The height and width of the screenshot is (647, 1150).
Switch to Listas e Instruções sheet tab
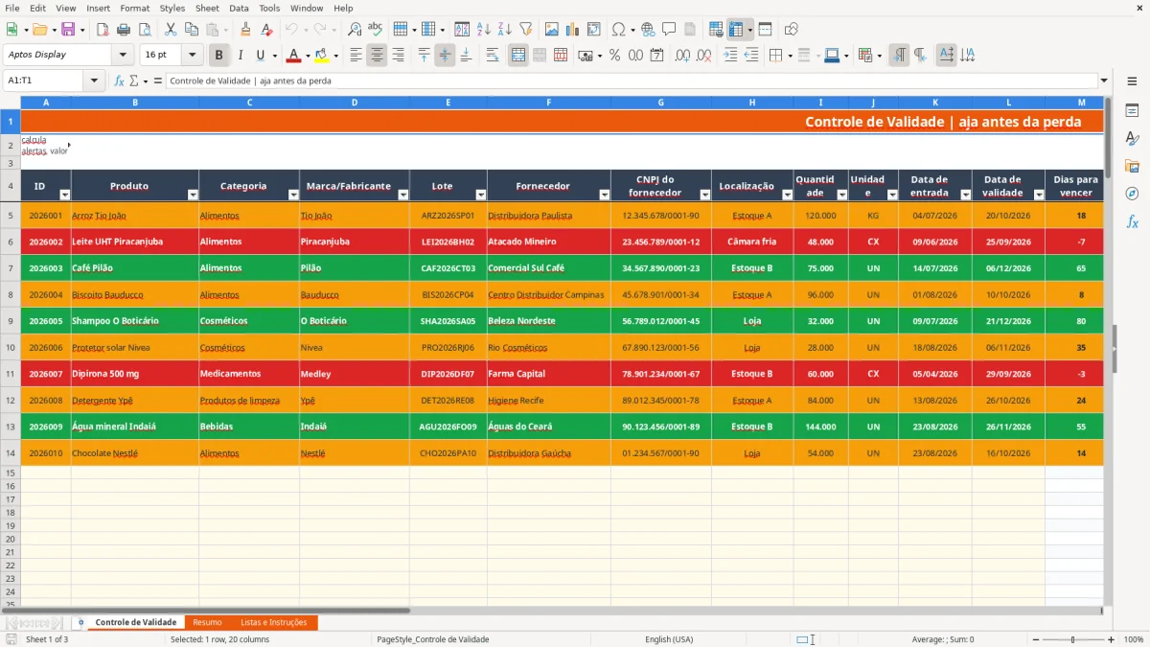click(274, 623)
